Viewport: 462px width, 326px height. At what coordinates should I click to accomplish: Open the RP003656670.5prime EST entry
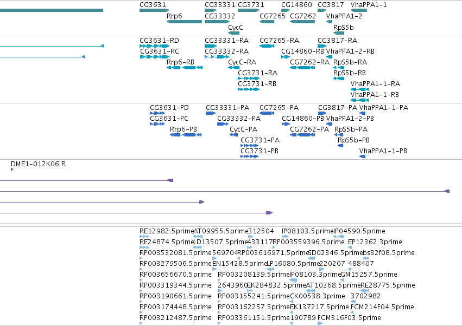pyautogui.click(x=175, y=275)
